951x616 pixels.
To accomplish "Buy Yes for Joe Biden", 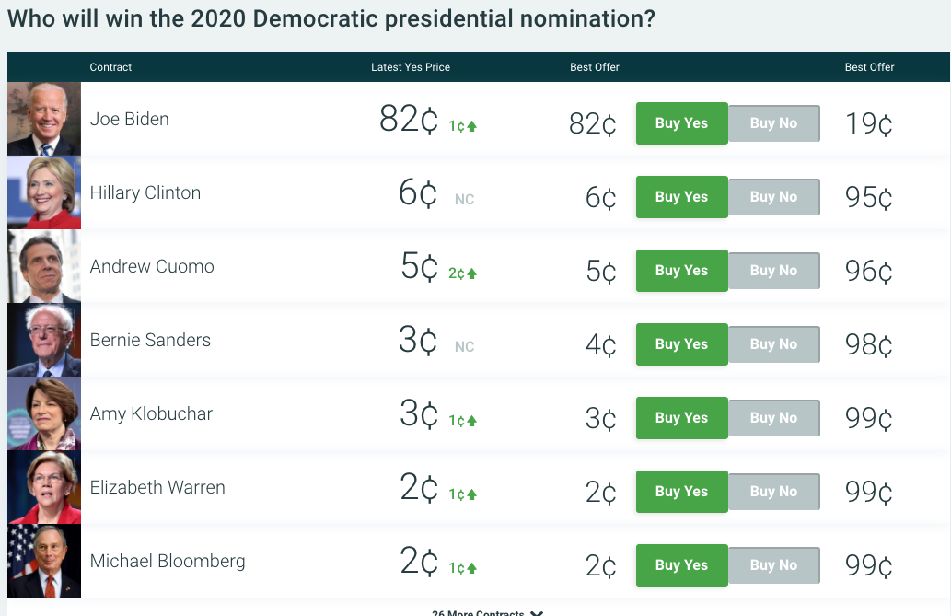I will (681, 123).
